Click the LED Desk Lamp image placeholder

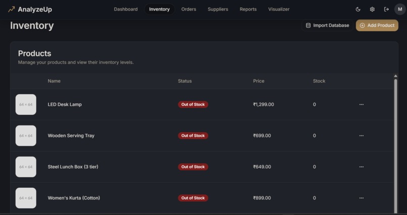[x=26, y=105]
